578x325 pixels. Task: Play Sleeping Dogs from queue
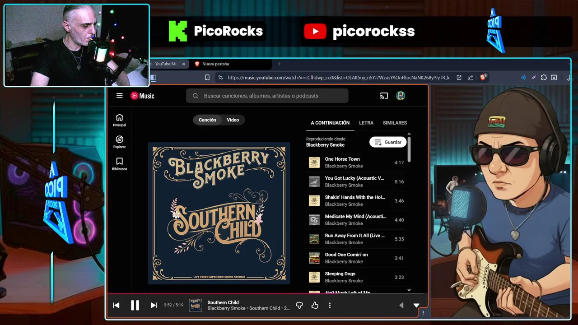356,277
